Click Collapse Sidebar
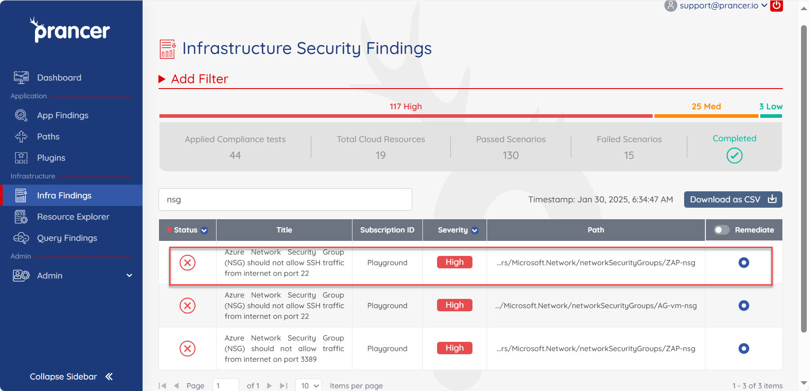Screen dimensions: 809x391 tap(71, 376)
